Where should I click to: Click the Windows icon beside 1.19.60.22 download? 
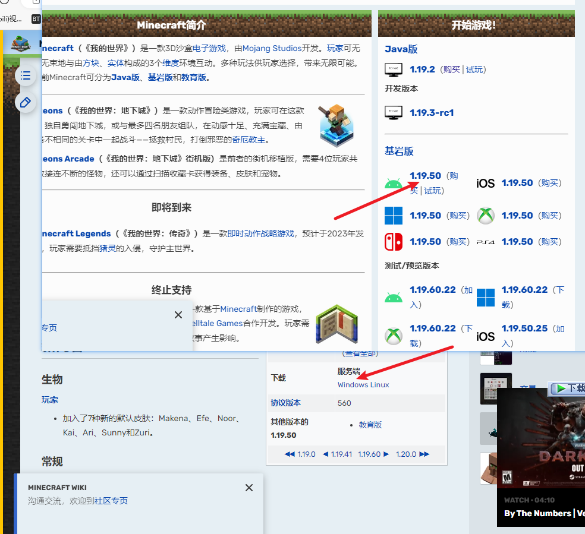point(485,298)
